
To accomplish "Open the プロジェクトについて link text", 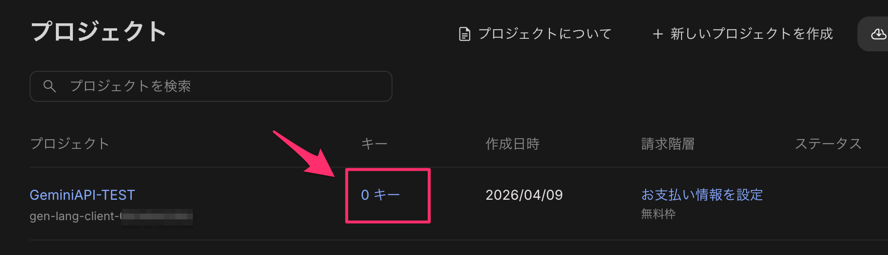I will 545,33.
